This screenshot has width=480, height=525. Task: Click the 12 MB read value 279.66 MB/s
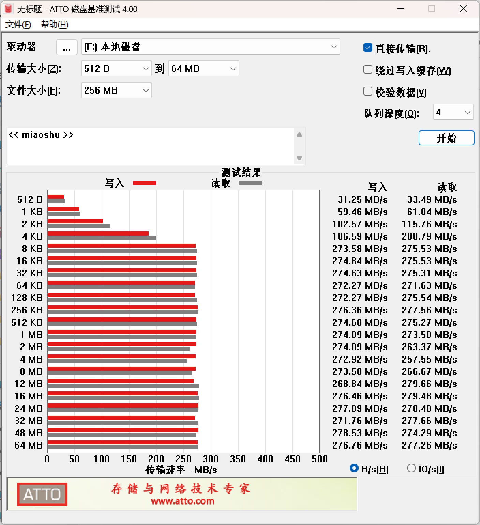pos(429,384)
